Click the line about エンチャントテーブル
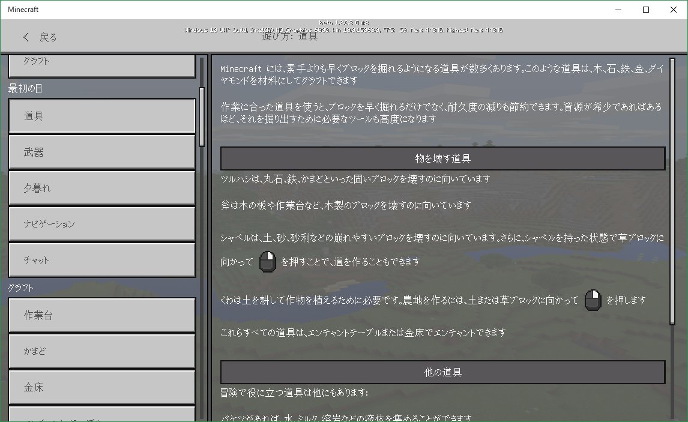 (x=363, y=333)
